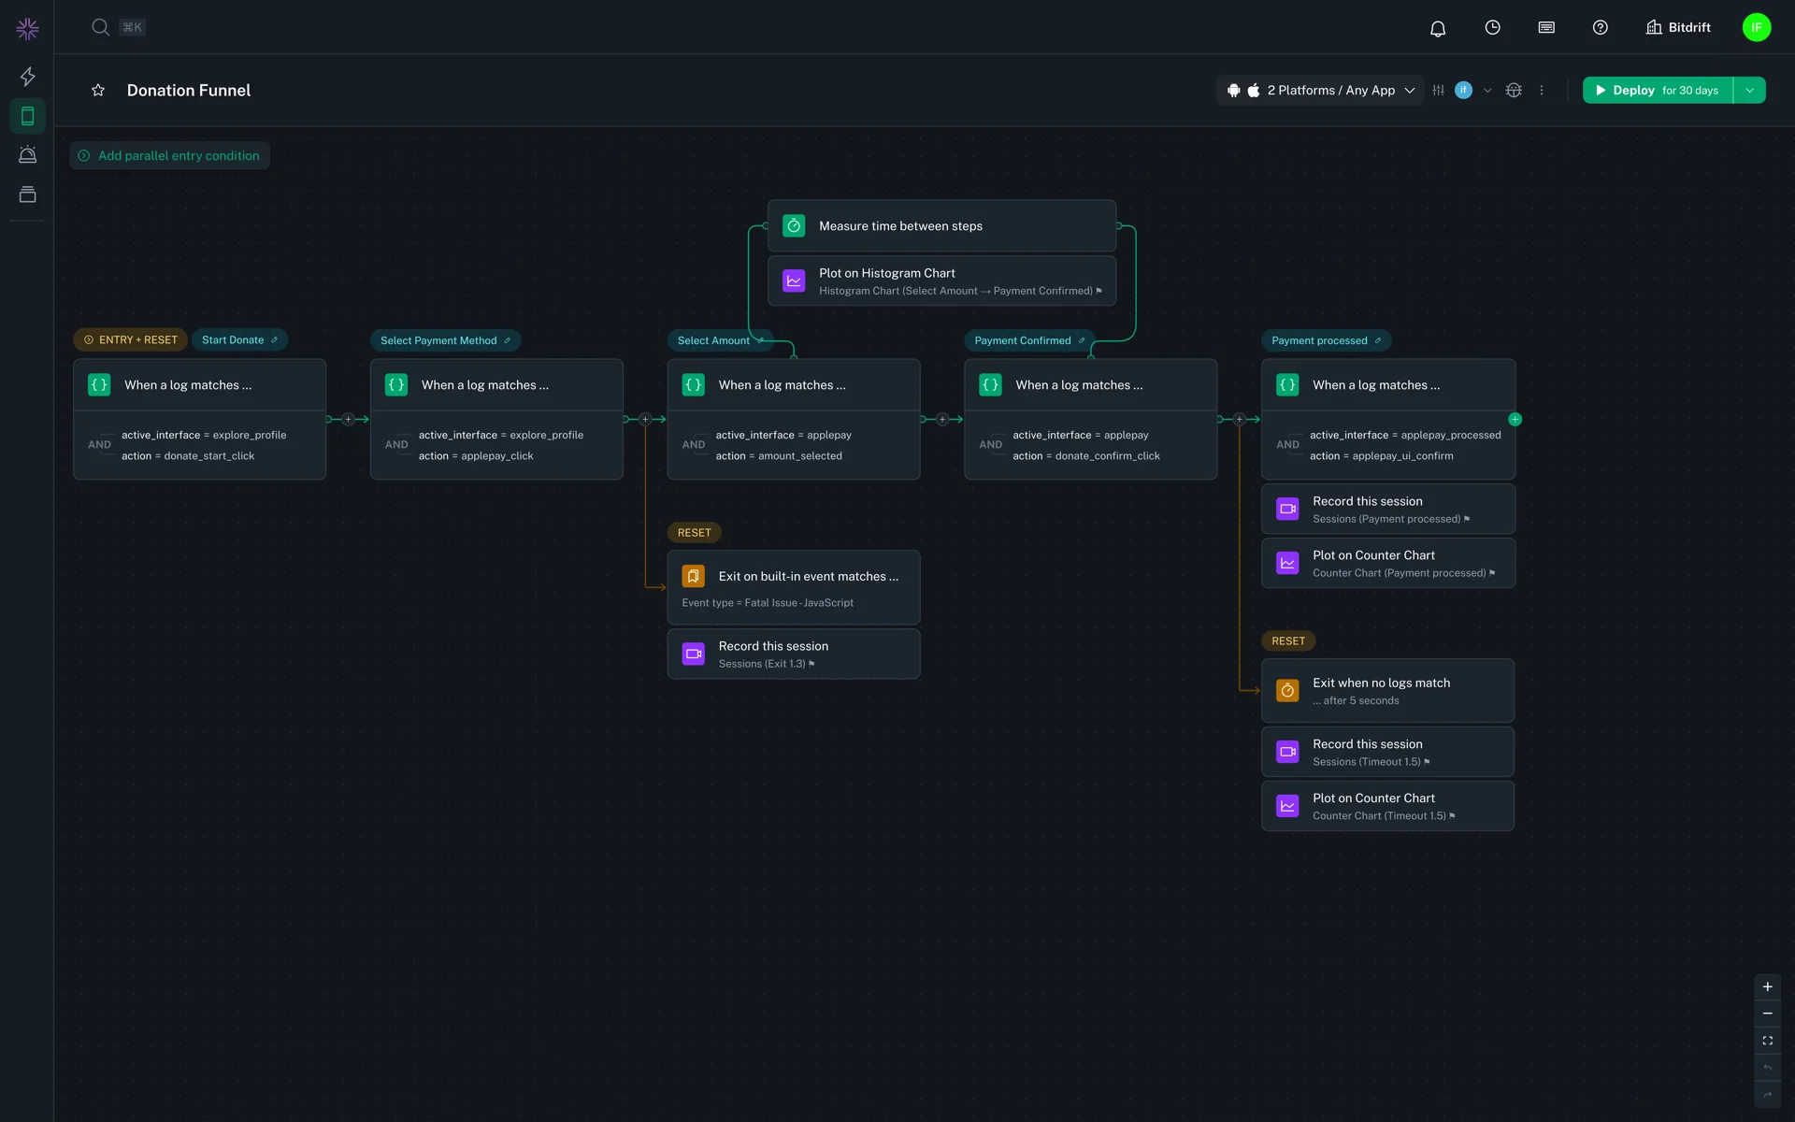1795x1122 pixels.
Task: Edit the Start Donate step label
Action: tap(274, 340)
